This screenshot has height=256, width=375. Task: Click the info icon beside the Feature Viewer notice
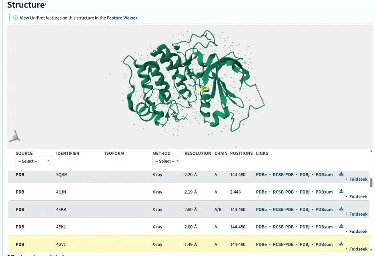pos(16,18)
